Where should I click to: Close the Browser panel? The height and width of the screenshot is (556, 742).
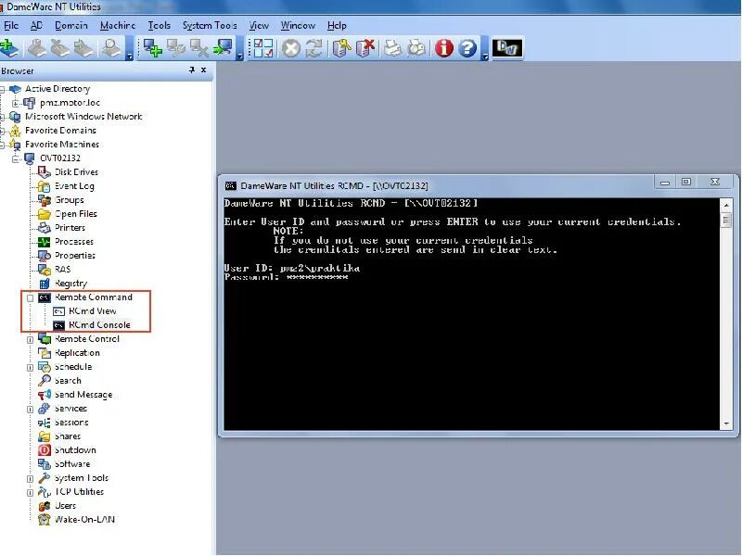pyautogui.click(x=203, y=70)
